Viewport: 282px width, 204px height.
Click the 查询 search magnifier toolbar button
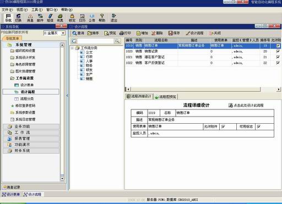click(x=78, y=33)
